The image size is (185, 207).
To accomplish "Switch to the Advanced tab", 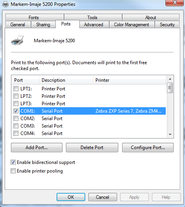I will (94, 25).
